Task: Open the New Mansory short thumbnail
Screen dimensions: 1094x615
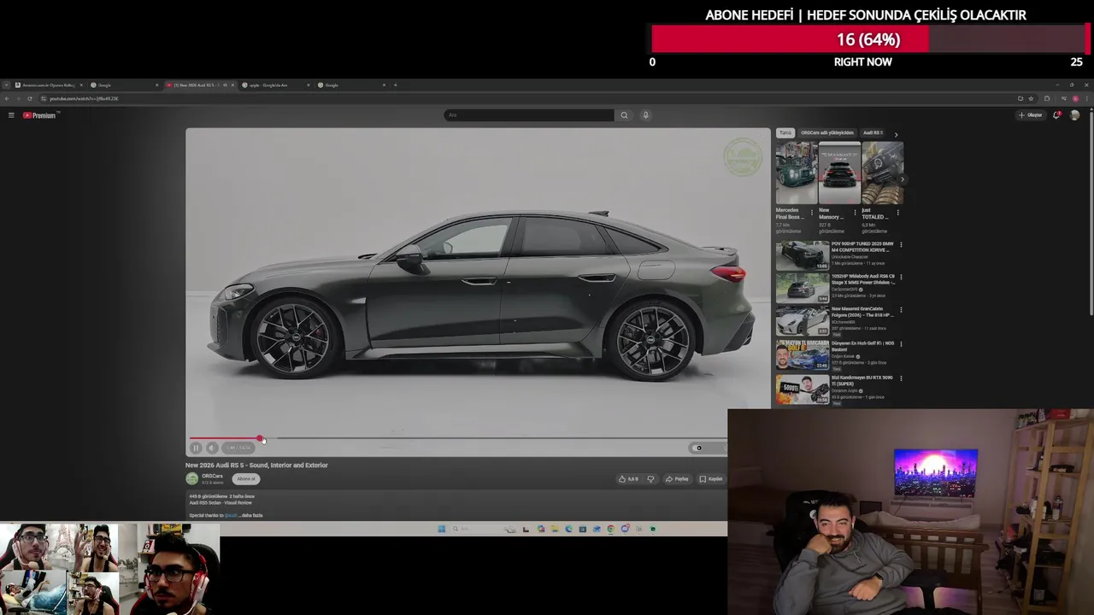Action: click(839, 173)
